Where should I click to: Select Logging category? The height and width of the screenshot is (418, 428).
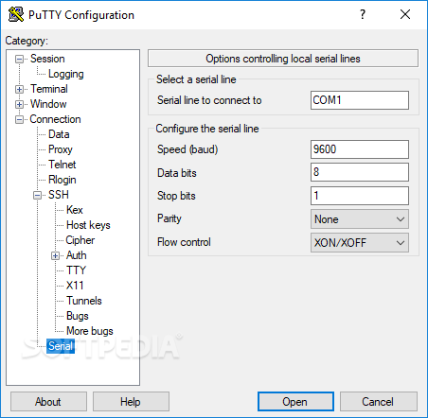66,74
